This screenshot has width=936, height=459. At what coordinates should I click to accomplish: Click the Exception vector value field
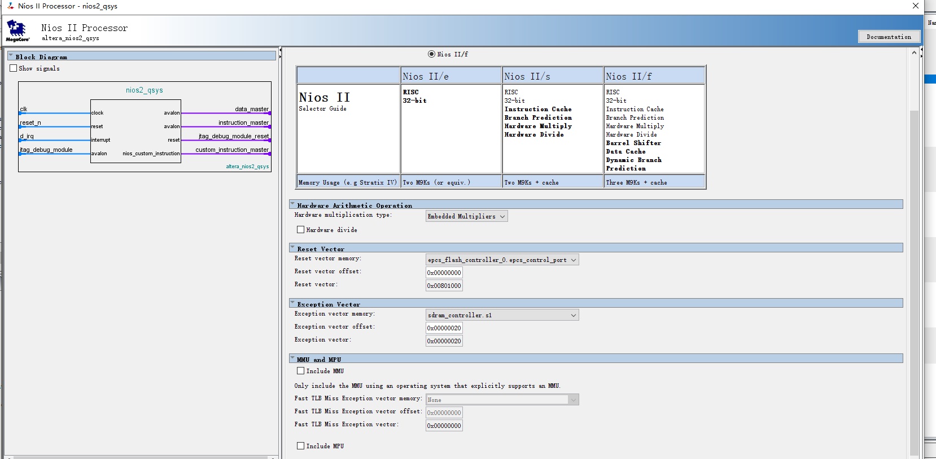[x=444, y=341]
